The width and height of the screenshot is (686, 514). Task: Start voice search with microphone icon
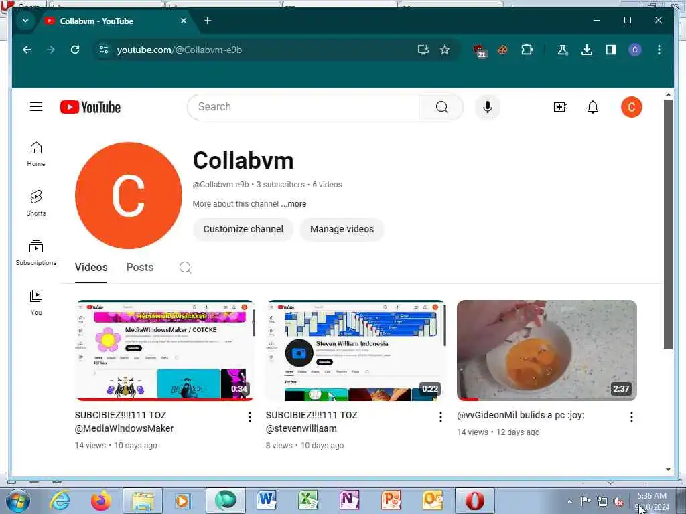(488, 107)
